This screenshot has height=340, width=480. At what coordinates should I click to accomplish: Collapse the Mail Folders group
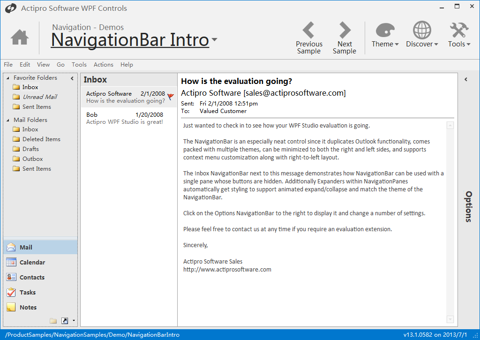[8, 120]
